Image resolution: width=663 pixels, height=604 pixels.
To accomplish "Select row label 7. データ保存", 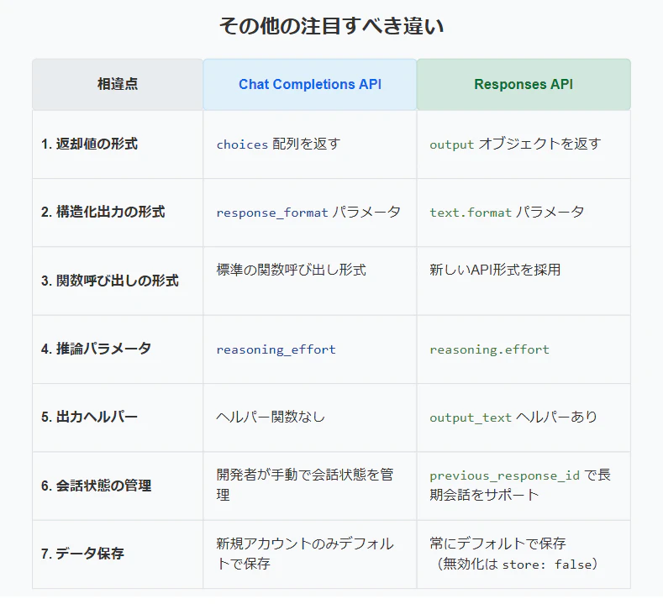I will pyautogui.click(x=83, y=554).
